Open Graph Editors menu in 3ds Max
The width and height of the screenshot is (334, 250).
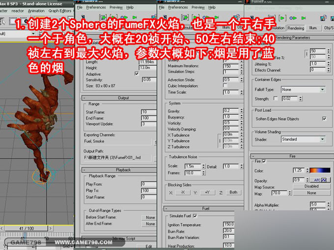[60, 11]
